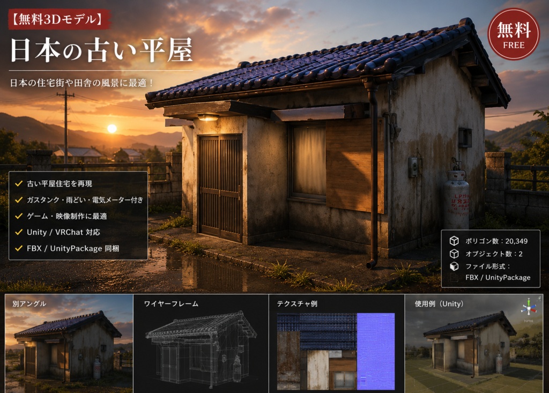The image size is (549, 393).
Task: Click the ポリゴン数：20,349 value
Action: point(496,241)
